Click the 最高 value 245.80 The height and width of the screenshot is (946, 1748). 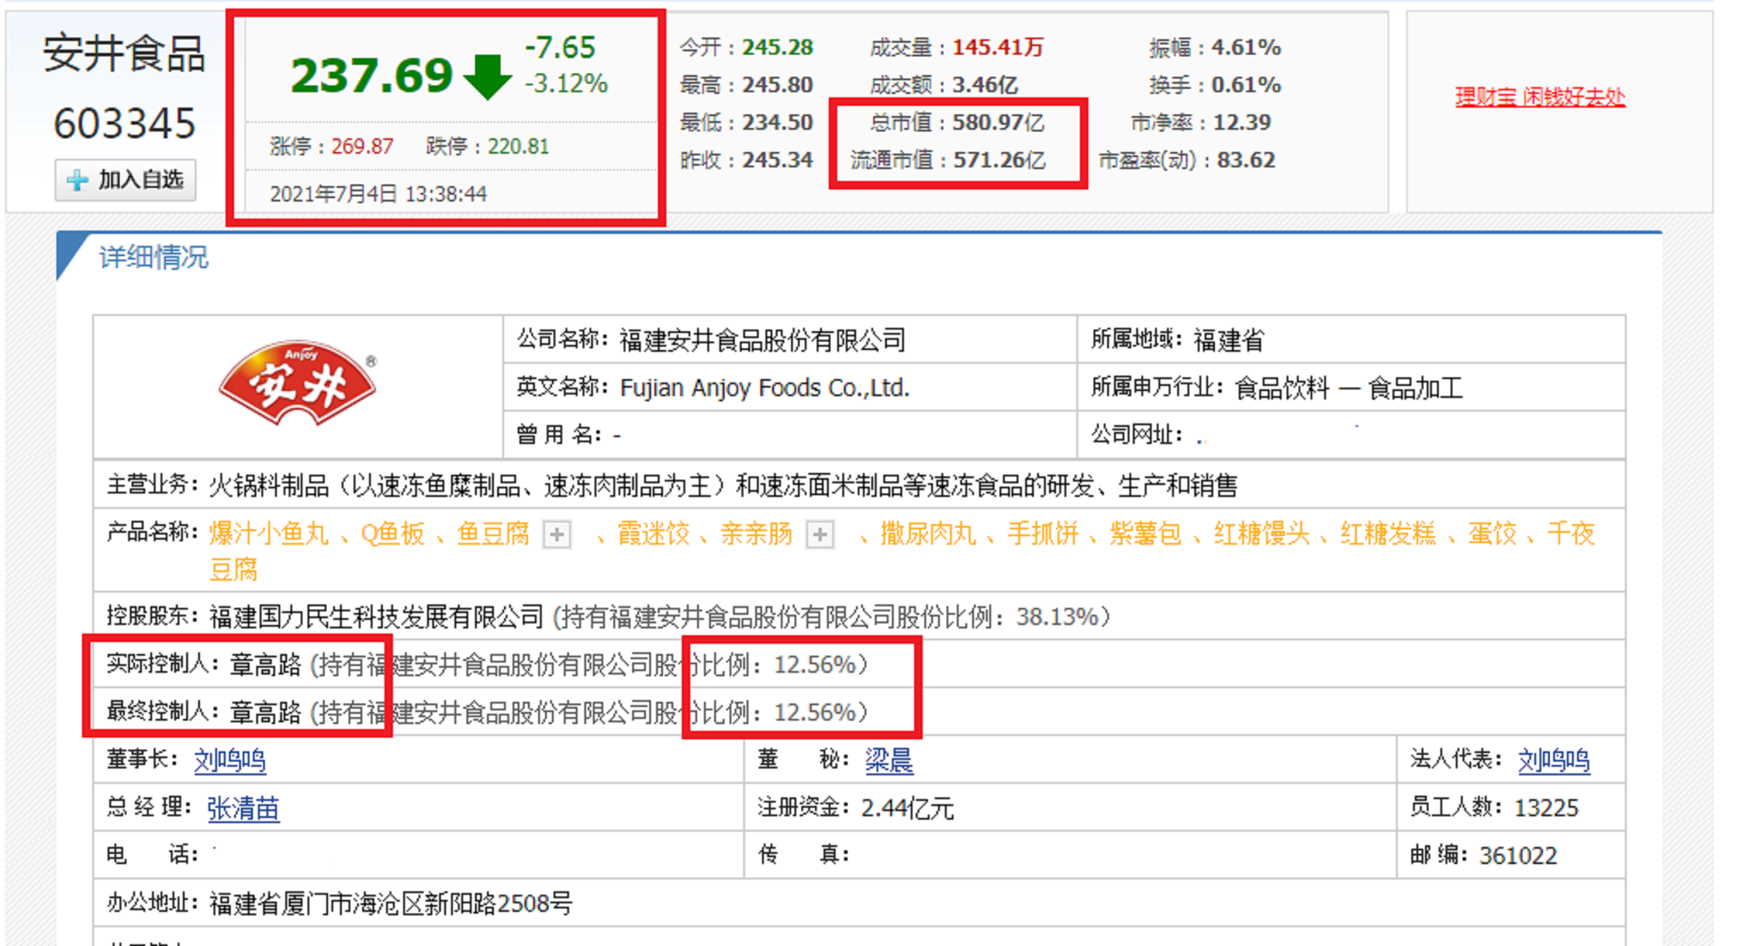pos(777,85)
